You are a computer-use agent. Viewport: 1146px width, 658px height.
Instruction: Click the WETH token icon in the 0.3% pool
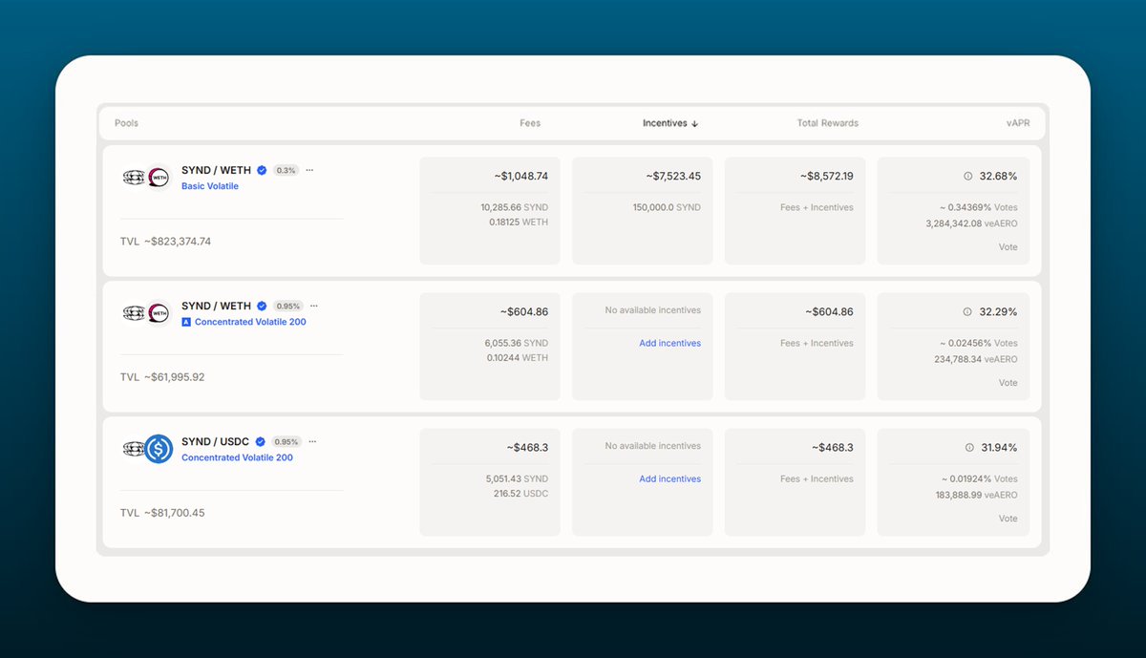(x=159, y=178)
